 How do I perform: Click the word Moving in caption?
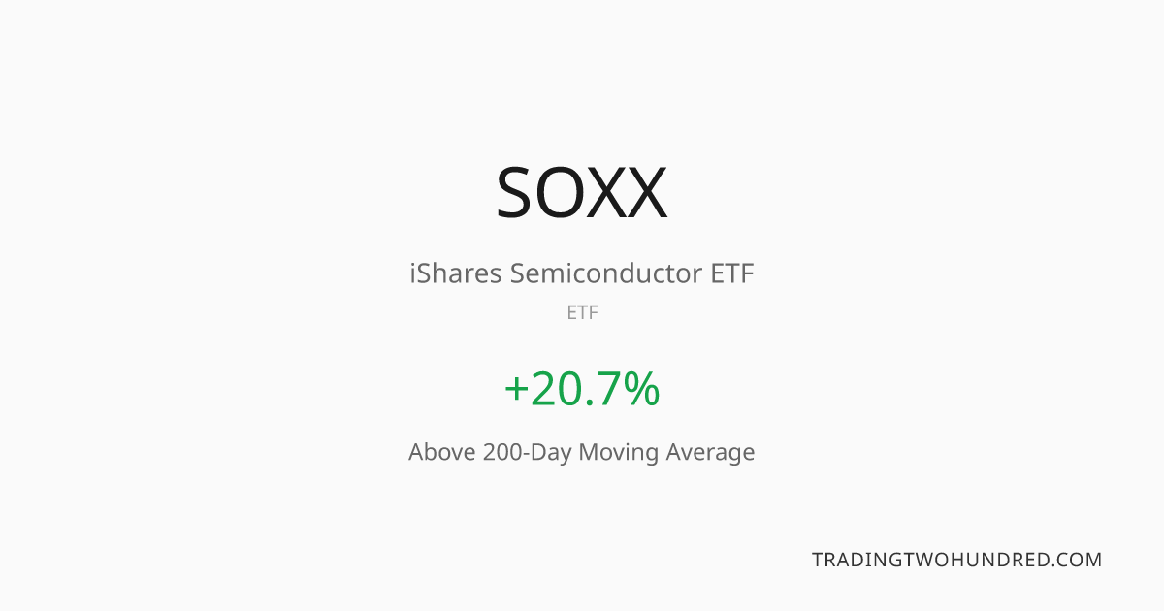[x=618, y=453]
